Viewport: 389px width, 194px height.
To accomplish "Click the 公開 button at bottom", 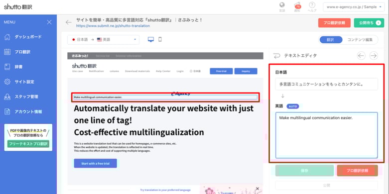I will [x=326, y=186].
